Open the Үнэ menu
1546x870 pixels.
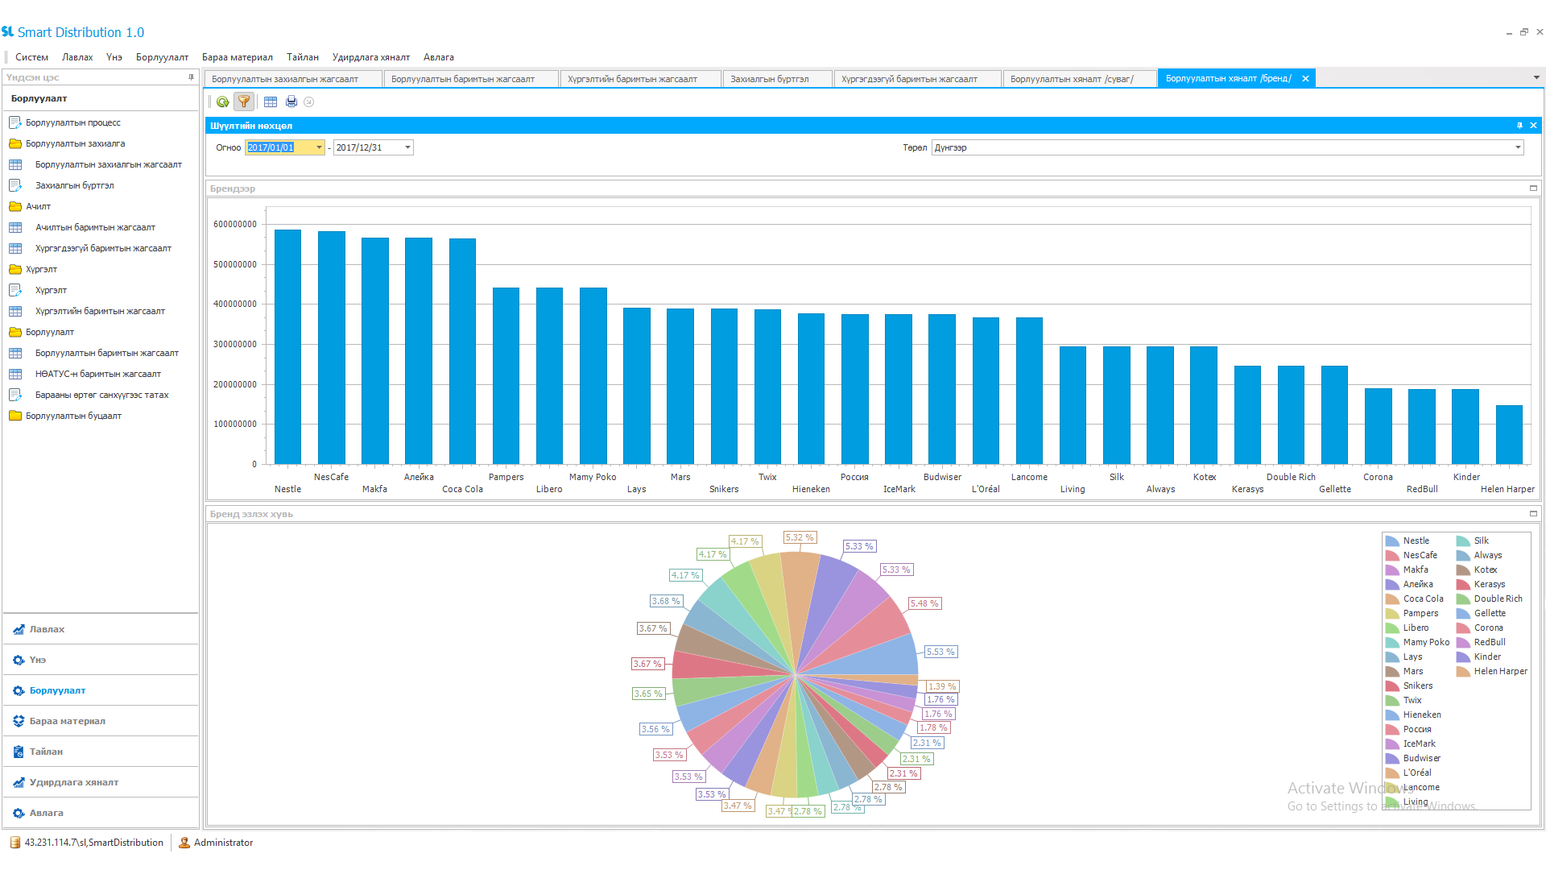[x=114, y=57]
